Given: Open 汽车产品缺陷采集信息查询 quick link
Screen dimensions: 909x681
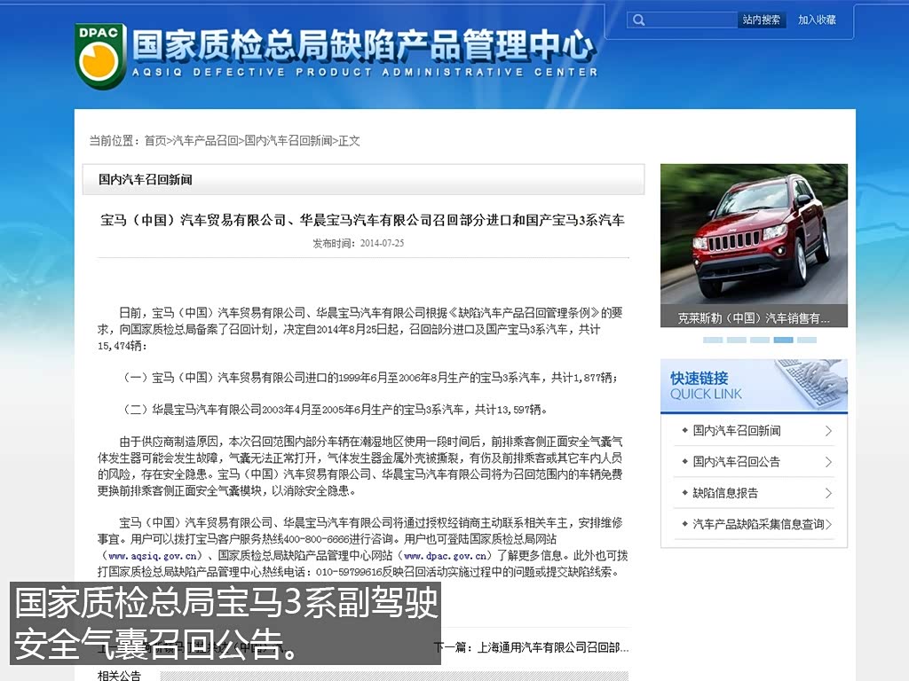Looking at the screenshot, I should (758, 524).
